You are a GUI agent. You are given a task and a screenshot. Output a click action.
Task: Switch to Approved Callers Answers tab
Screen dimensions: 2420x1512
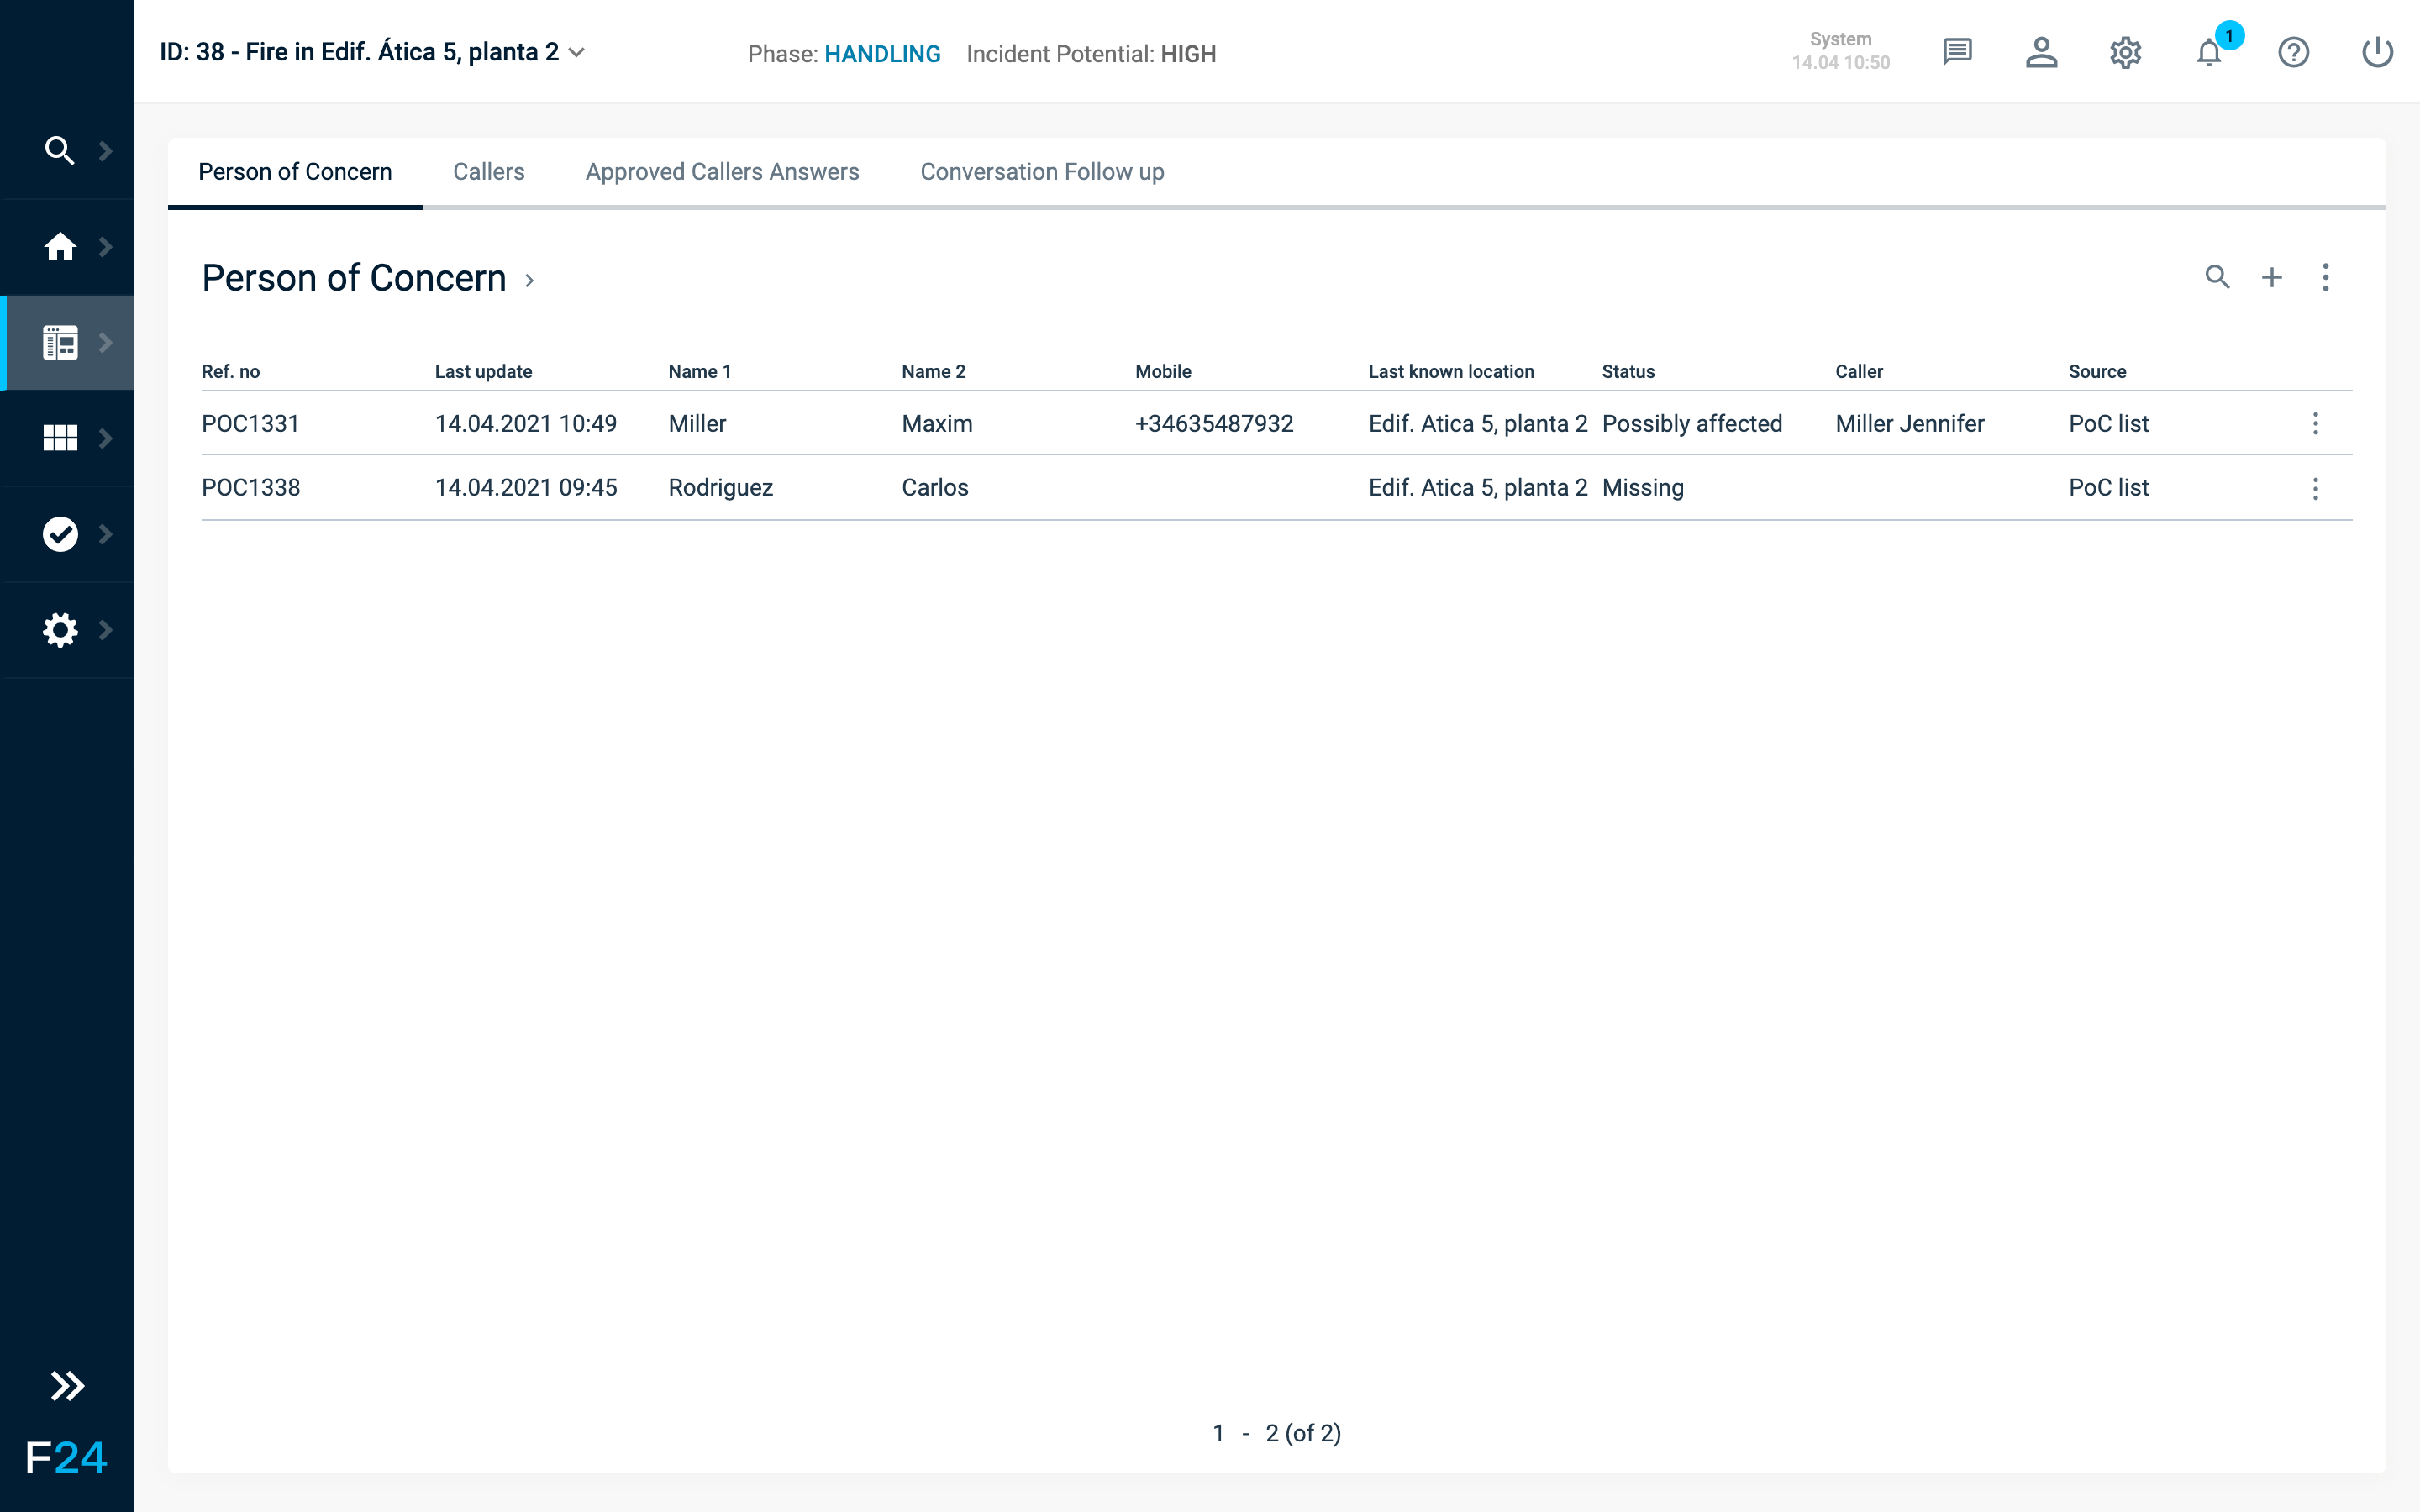pos(722,172)
